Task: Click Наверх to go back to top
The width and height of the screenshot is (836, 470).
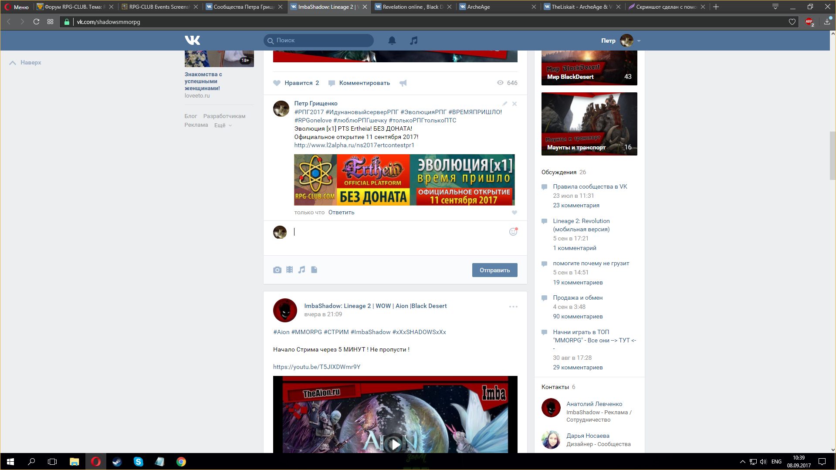Action: 25,63
